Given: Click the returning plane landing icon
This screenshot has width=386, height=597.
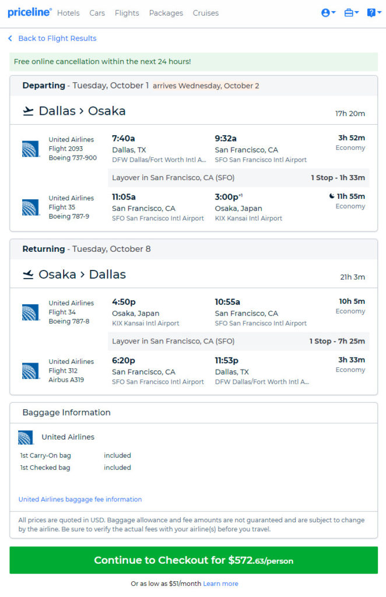Looking at the screenshot, I should pos(28,275).
